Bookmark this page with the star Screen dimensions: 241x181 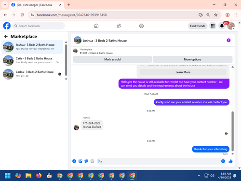(x=216, y=15)
